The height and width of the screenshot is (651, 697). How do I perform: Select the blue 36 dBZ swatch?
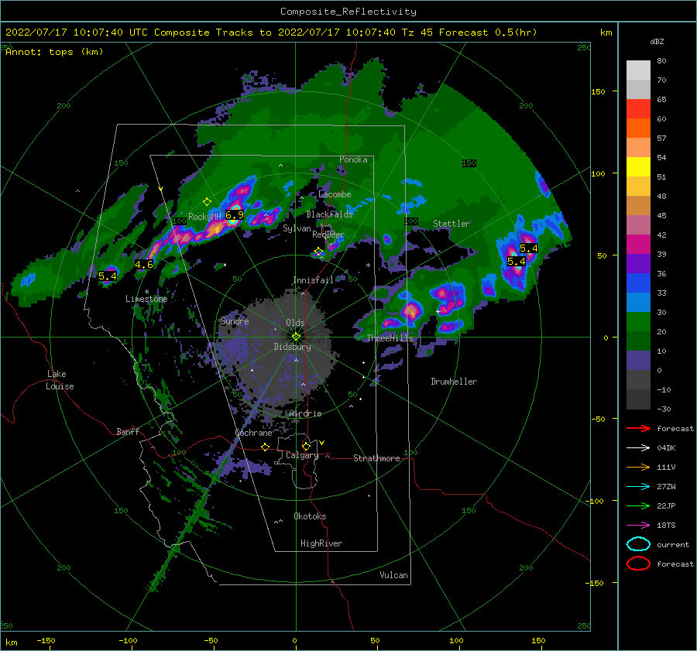pos(638,283)
